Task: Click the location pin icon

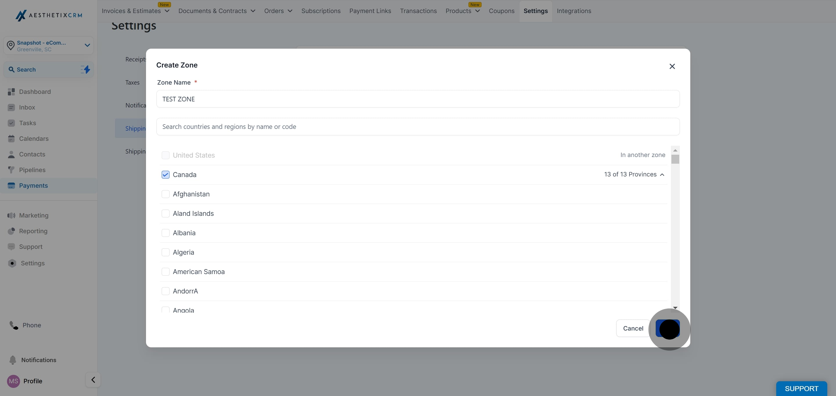Action: click(x=11, y=46)
